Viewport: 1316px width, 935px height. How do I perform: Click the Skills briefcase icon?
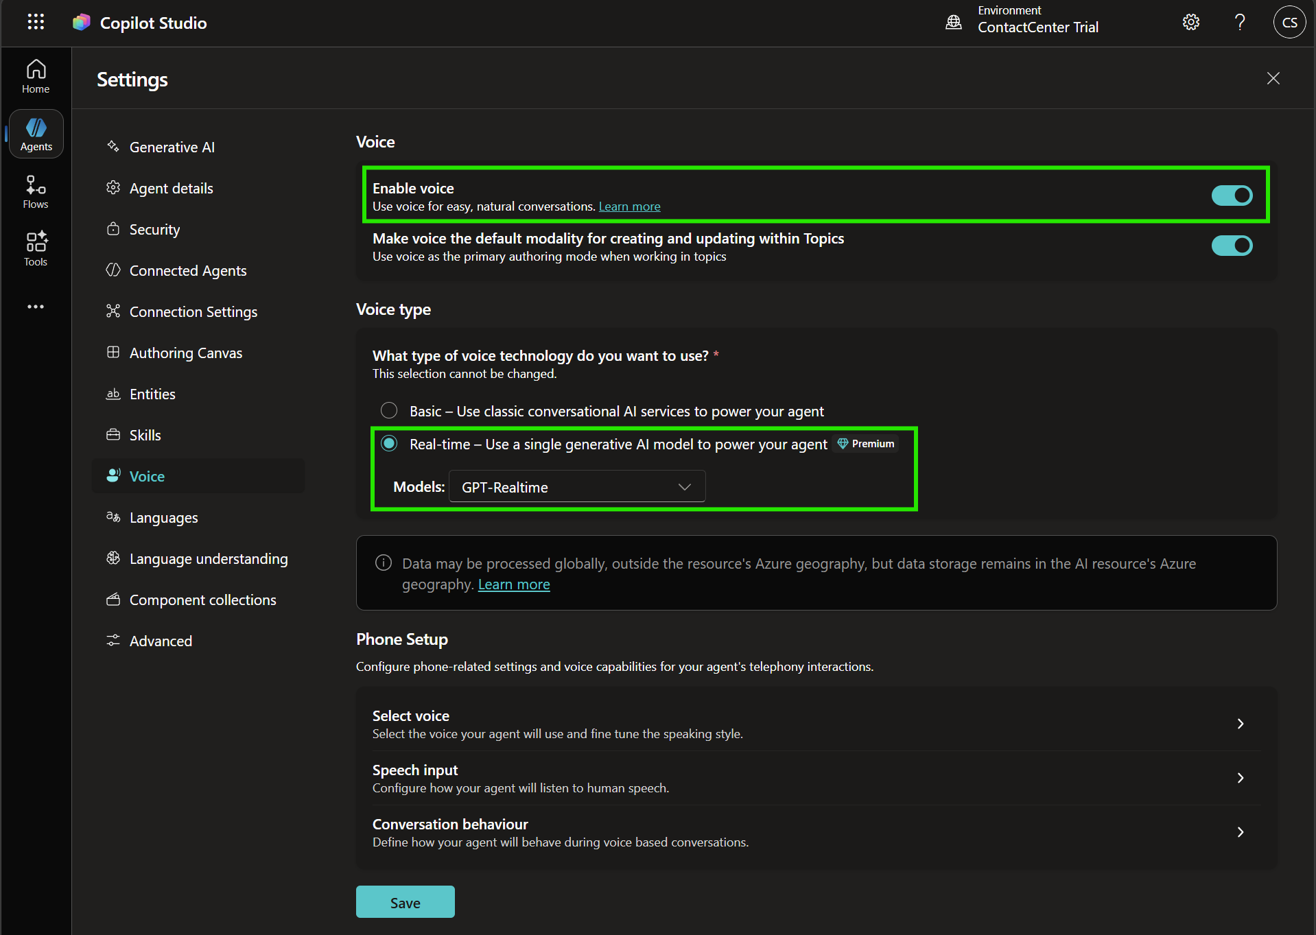[113, 434]
